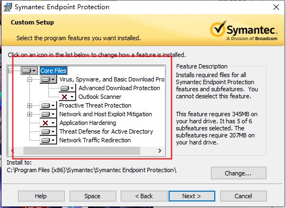The image size is (286, 208).
Task: Click Change to modify install path
Action: (238, 173)
